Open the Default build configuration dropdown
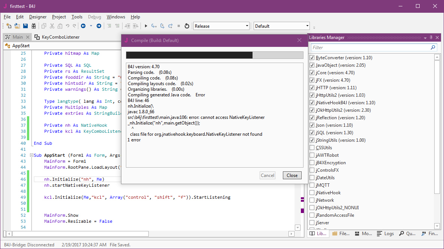The image size is (444, 249). click(x=307, y=26)
